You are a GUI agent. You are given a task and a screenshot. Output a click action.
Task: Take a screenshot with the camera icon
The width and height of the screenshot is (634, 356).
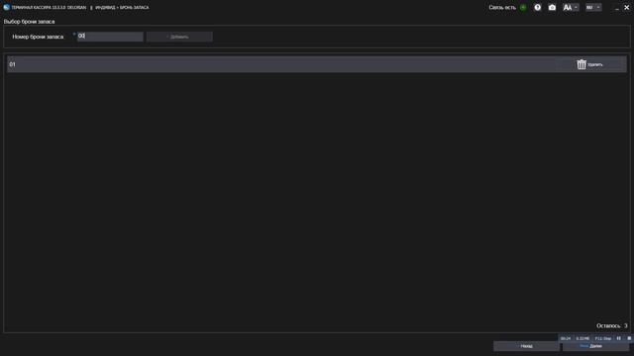click(552, 7)
